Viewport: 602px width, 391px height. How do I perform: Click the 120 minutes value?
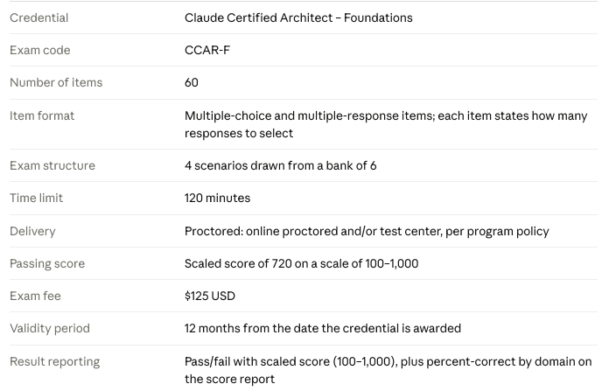[217, 198]
